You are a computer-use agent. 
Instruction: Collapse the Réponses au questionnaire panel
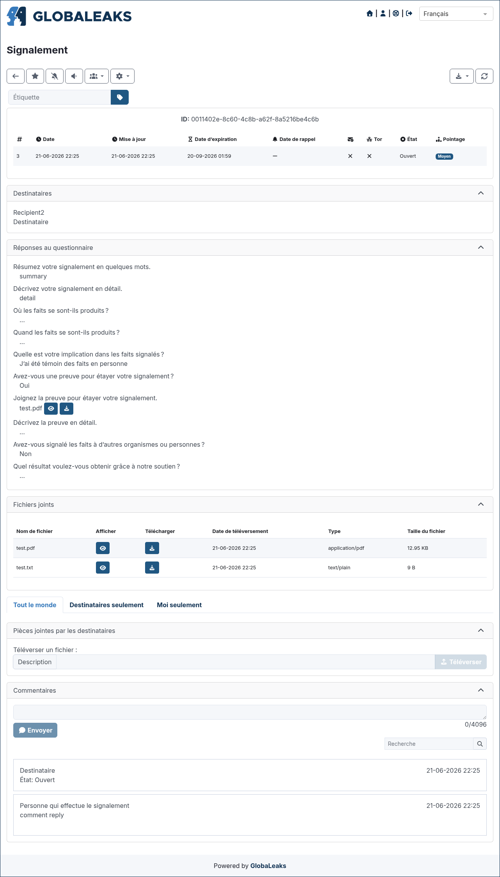click(481, 248)
